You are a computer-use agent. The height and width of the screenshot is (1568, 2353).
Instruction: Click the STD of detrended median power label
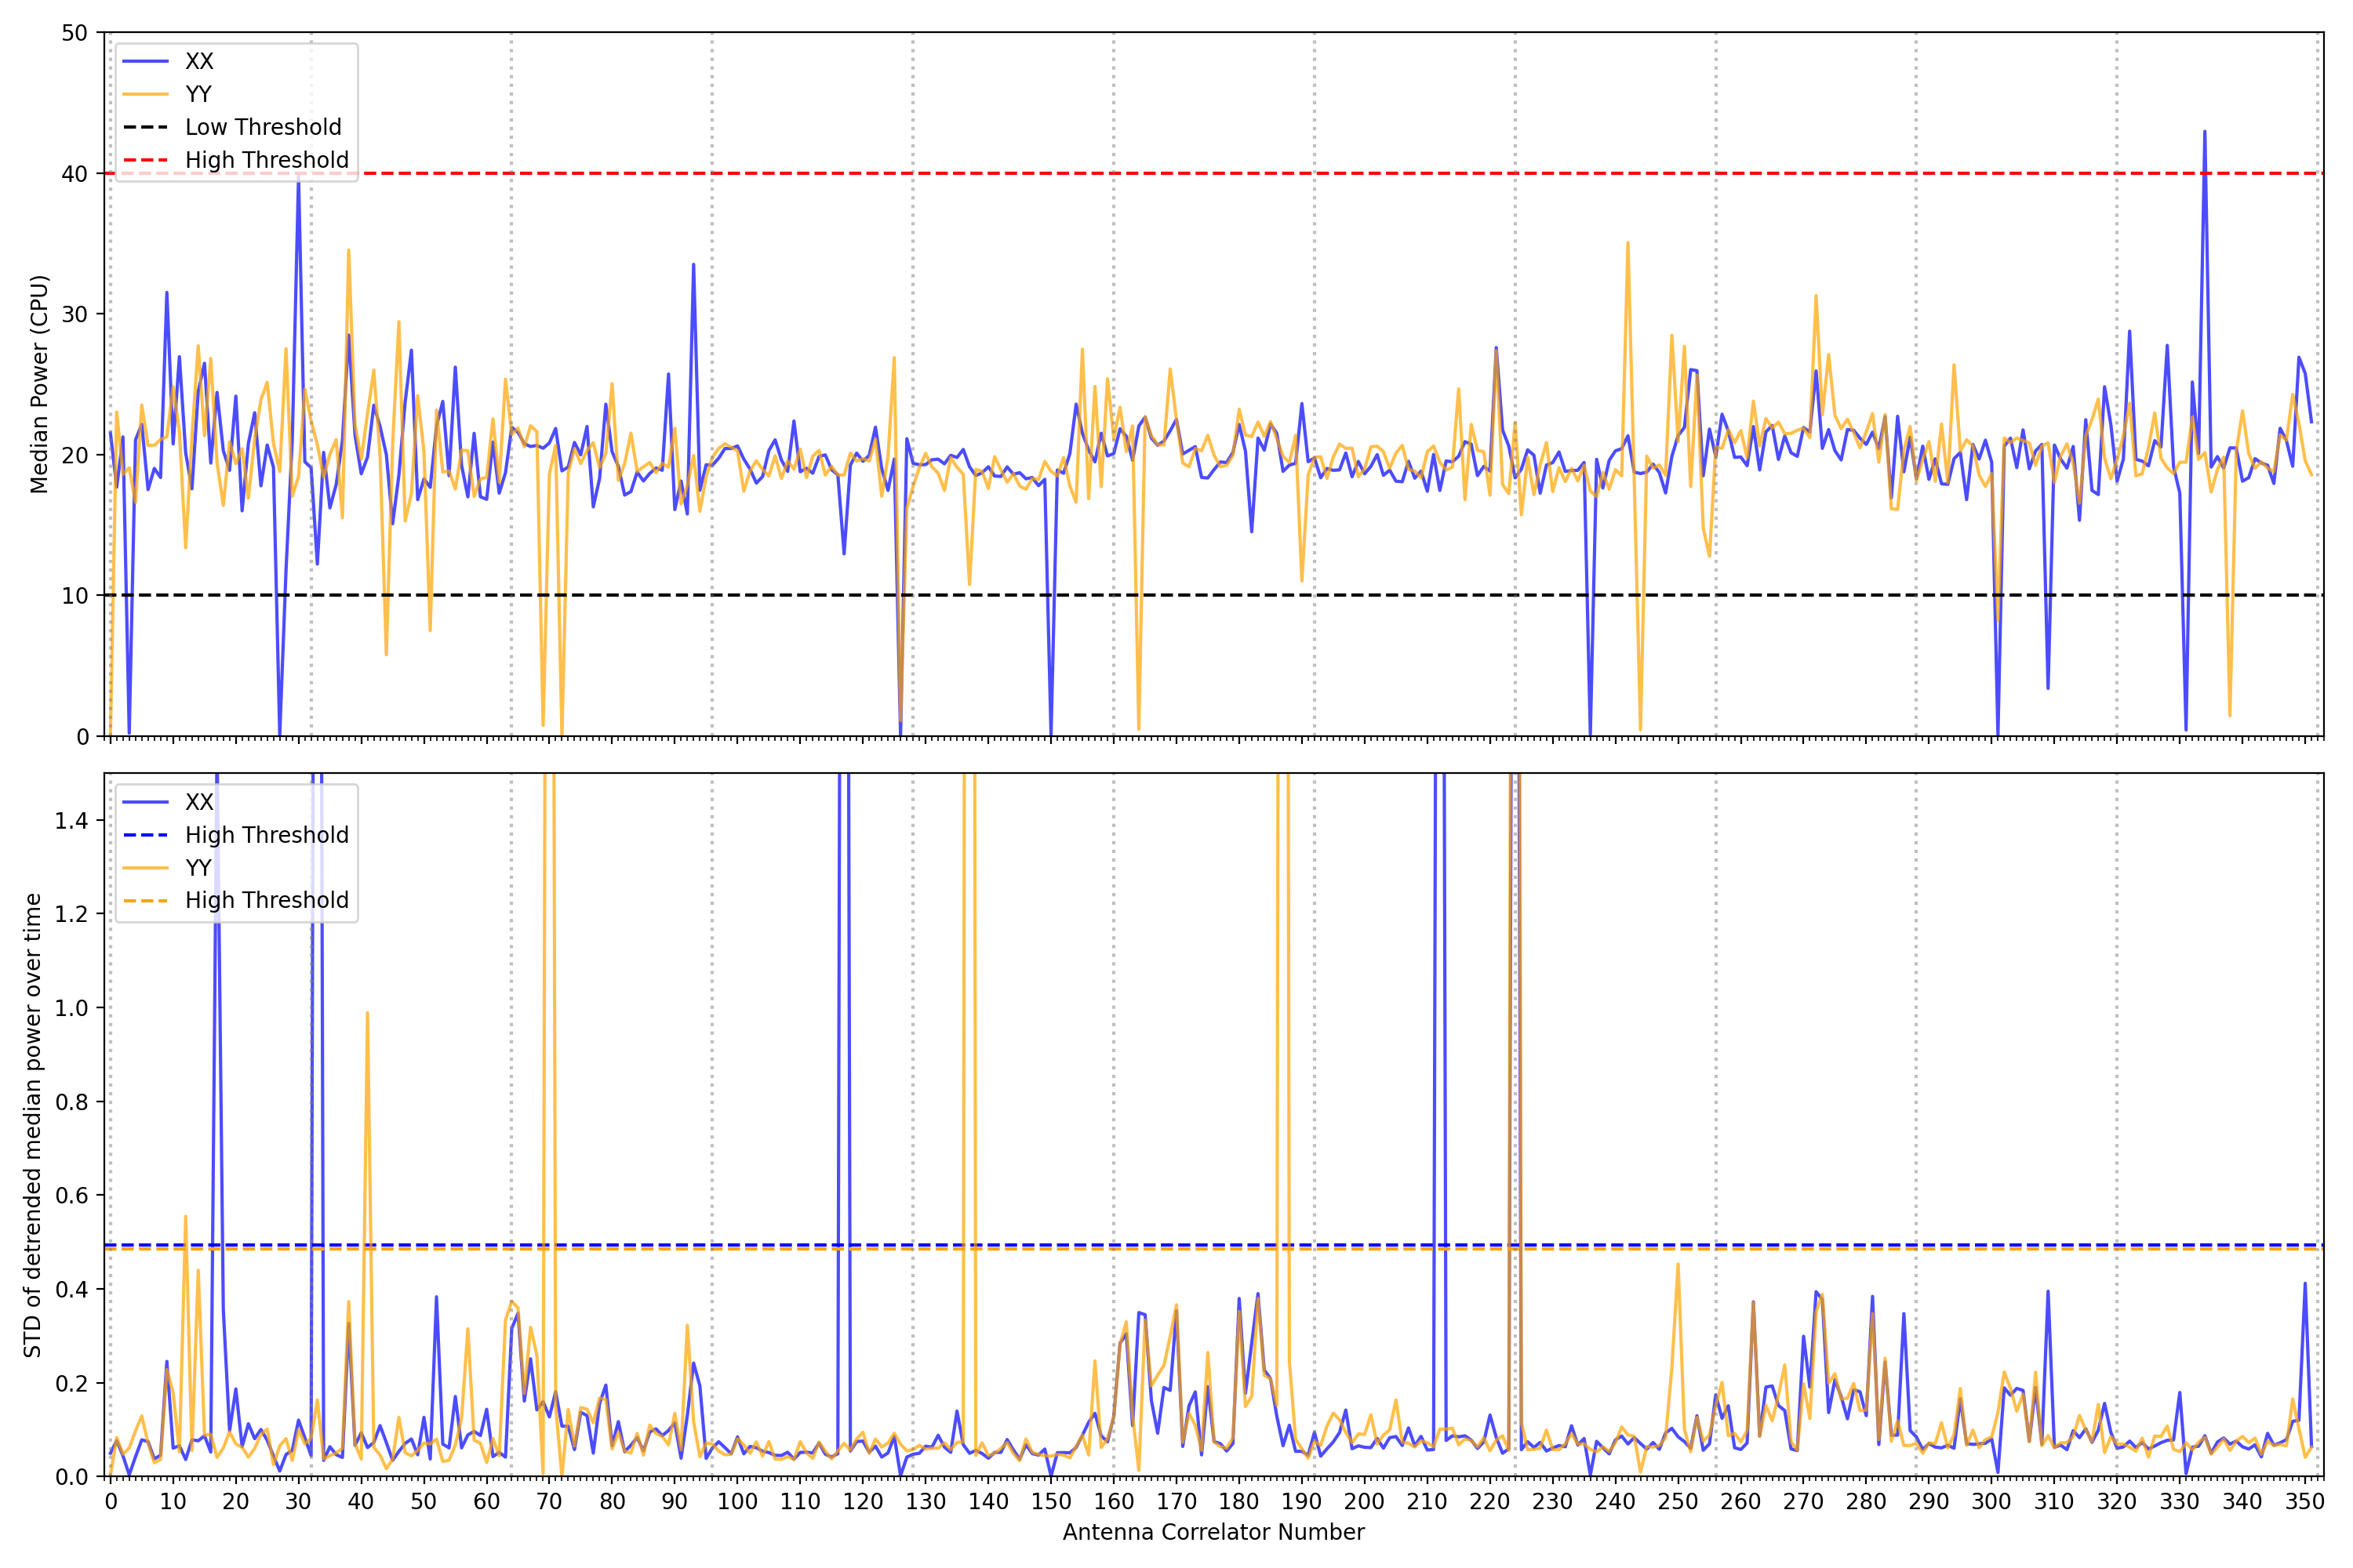(x=33, y=1125)
